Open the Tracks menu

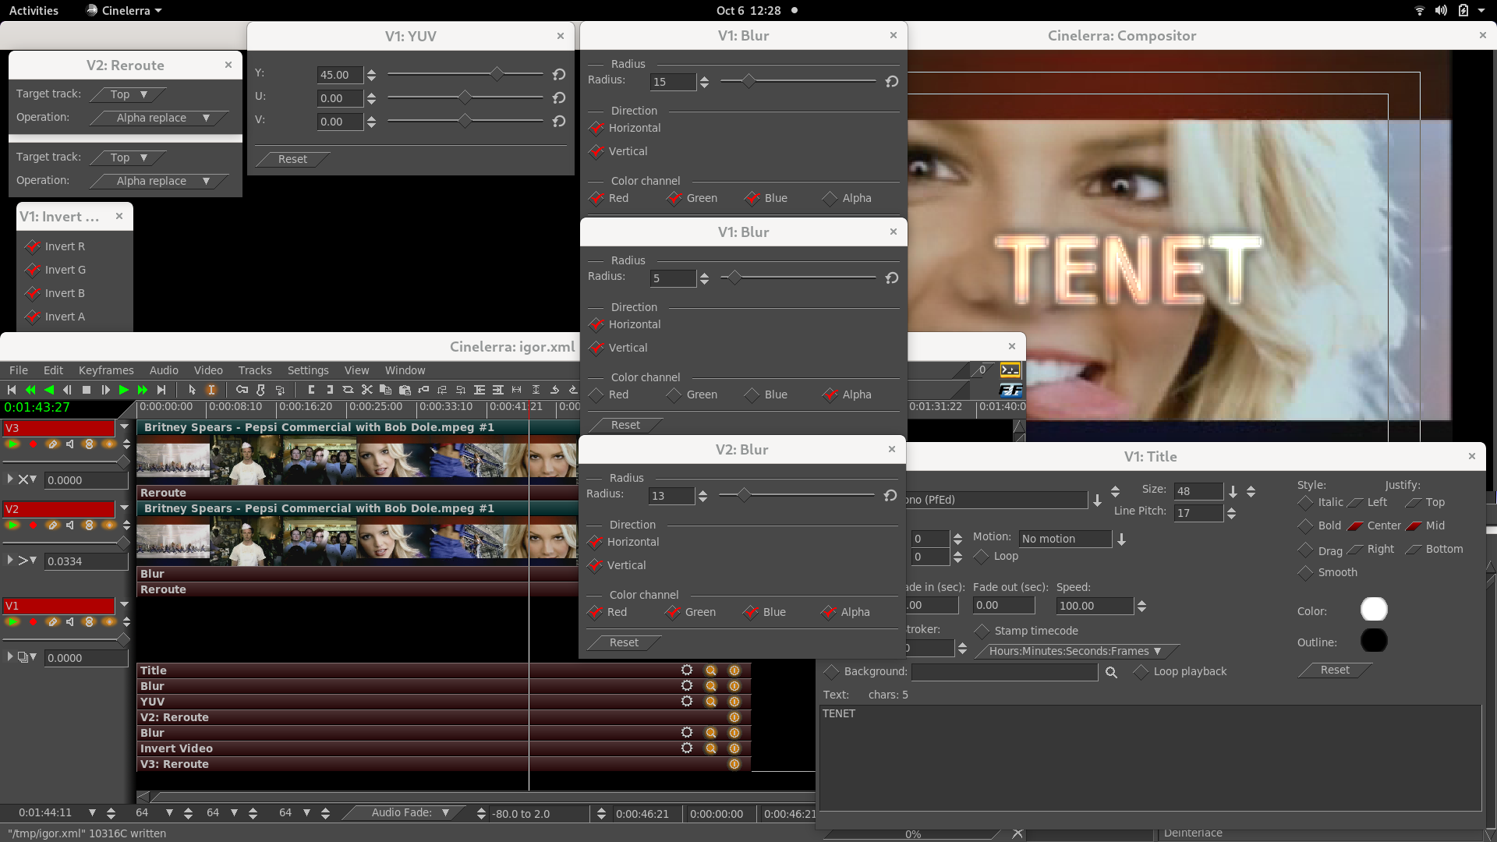(255, 370)
